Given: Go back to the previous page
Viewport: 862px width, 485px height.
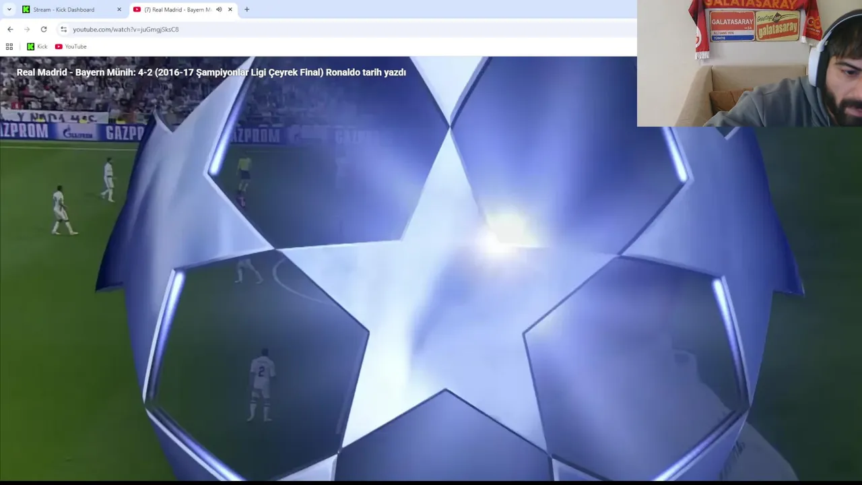Looking at the screenshot, I should (x=10, y=29).
